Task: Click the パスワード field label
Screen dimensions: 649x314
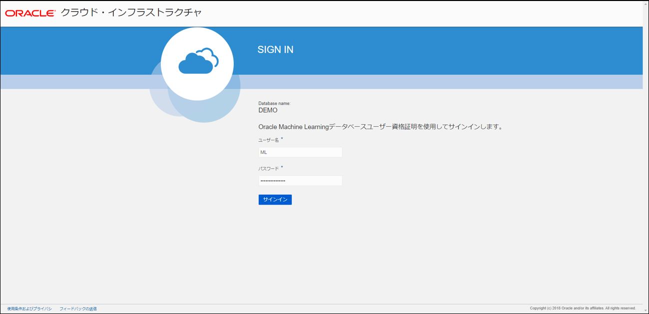Action: click(x=268, y=169)
